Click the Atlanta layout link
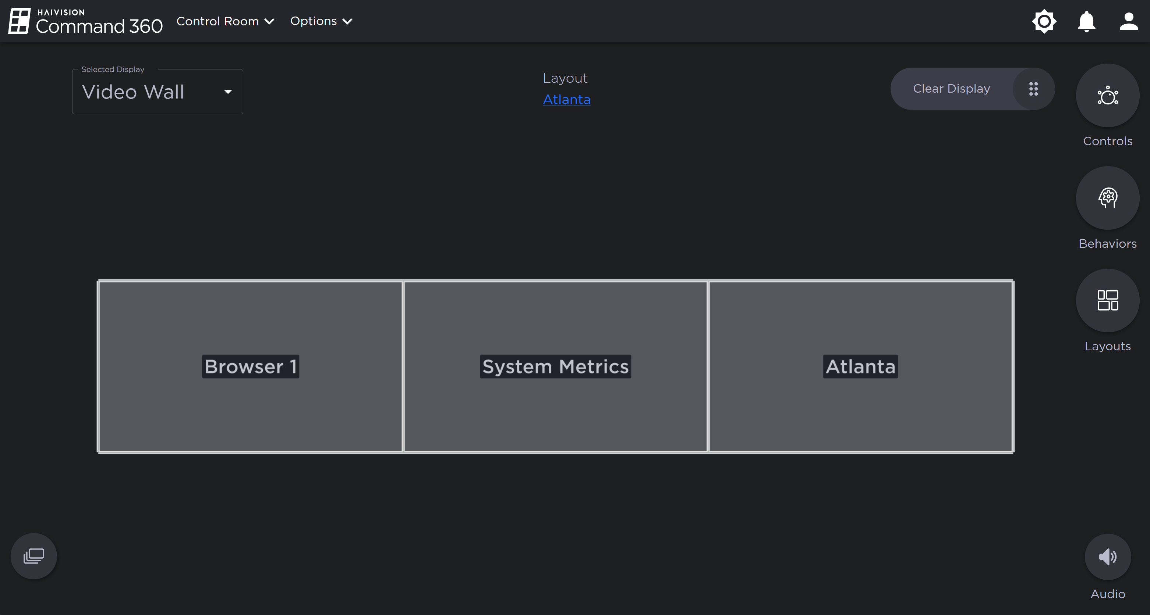 [x=566, y=100]
